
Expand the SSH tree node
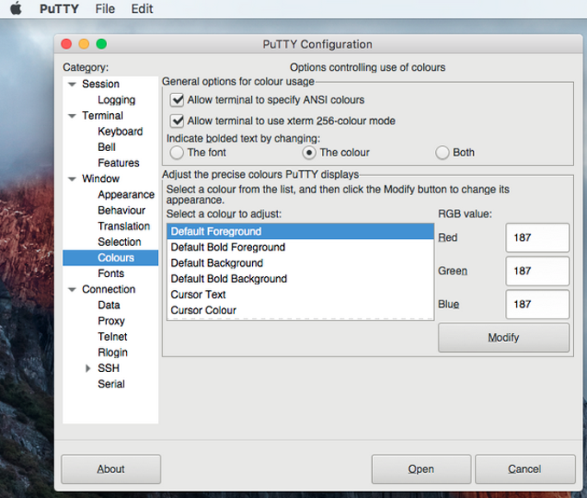(88, 369)
